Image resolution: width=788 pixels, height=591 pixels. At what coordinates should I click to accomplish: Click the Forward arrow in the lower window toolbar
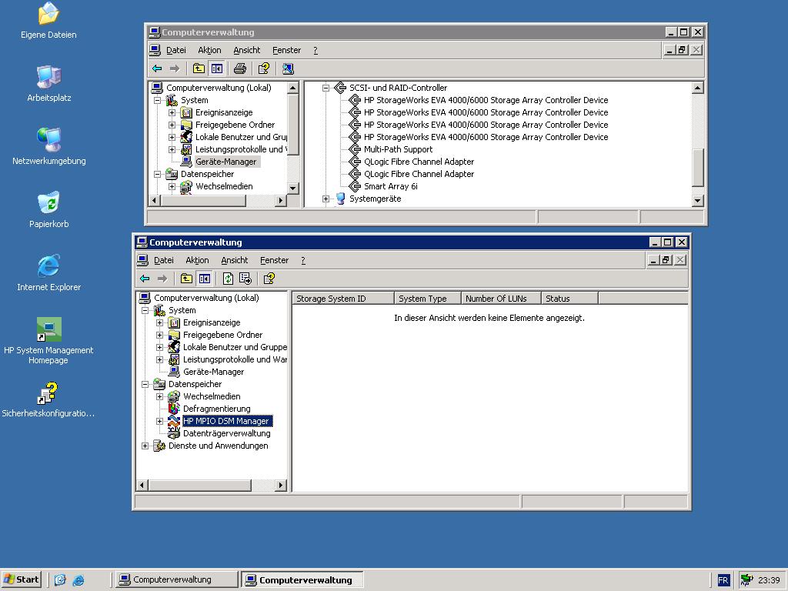point(162,279)
